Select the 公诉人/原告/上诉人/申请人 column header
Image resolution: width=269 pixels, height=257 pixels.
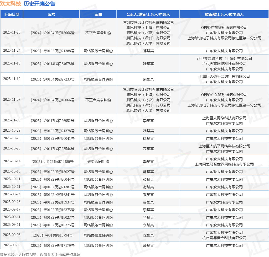148,14
